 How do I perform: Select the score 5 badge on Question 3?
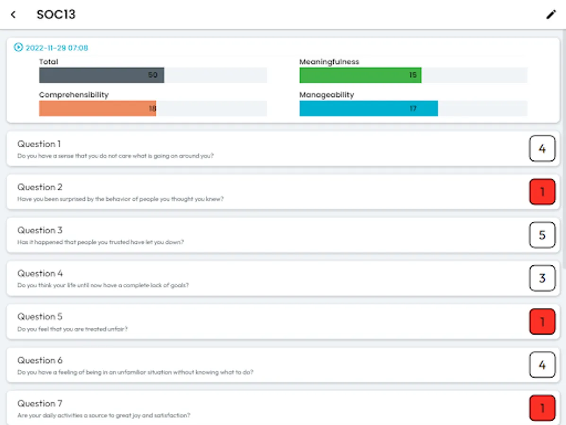[x=542, y=235]
